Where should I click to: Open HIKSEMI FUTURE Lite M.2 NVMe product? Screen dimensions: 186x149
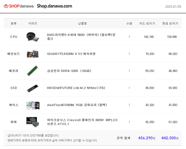[76, 88]
